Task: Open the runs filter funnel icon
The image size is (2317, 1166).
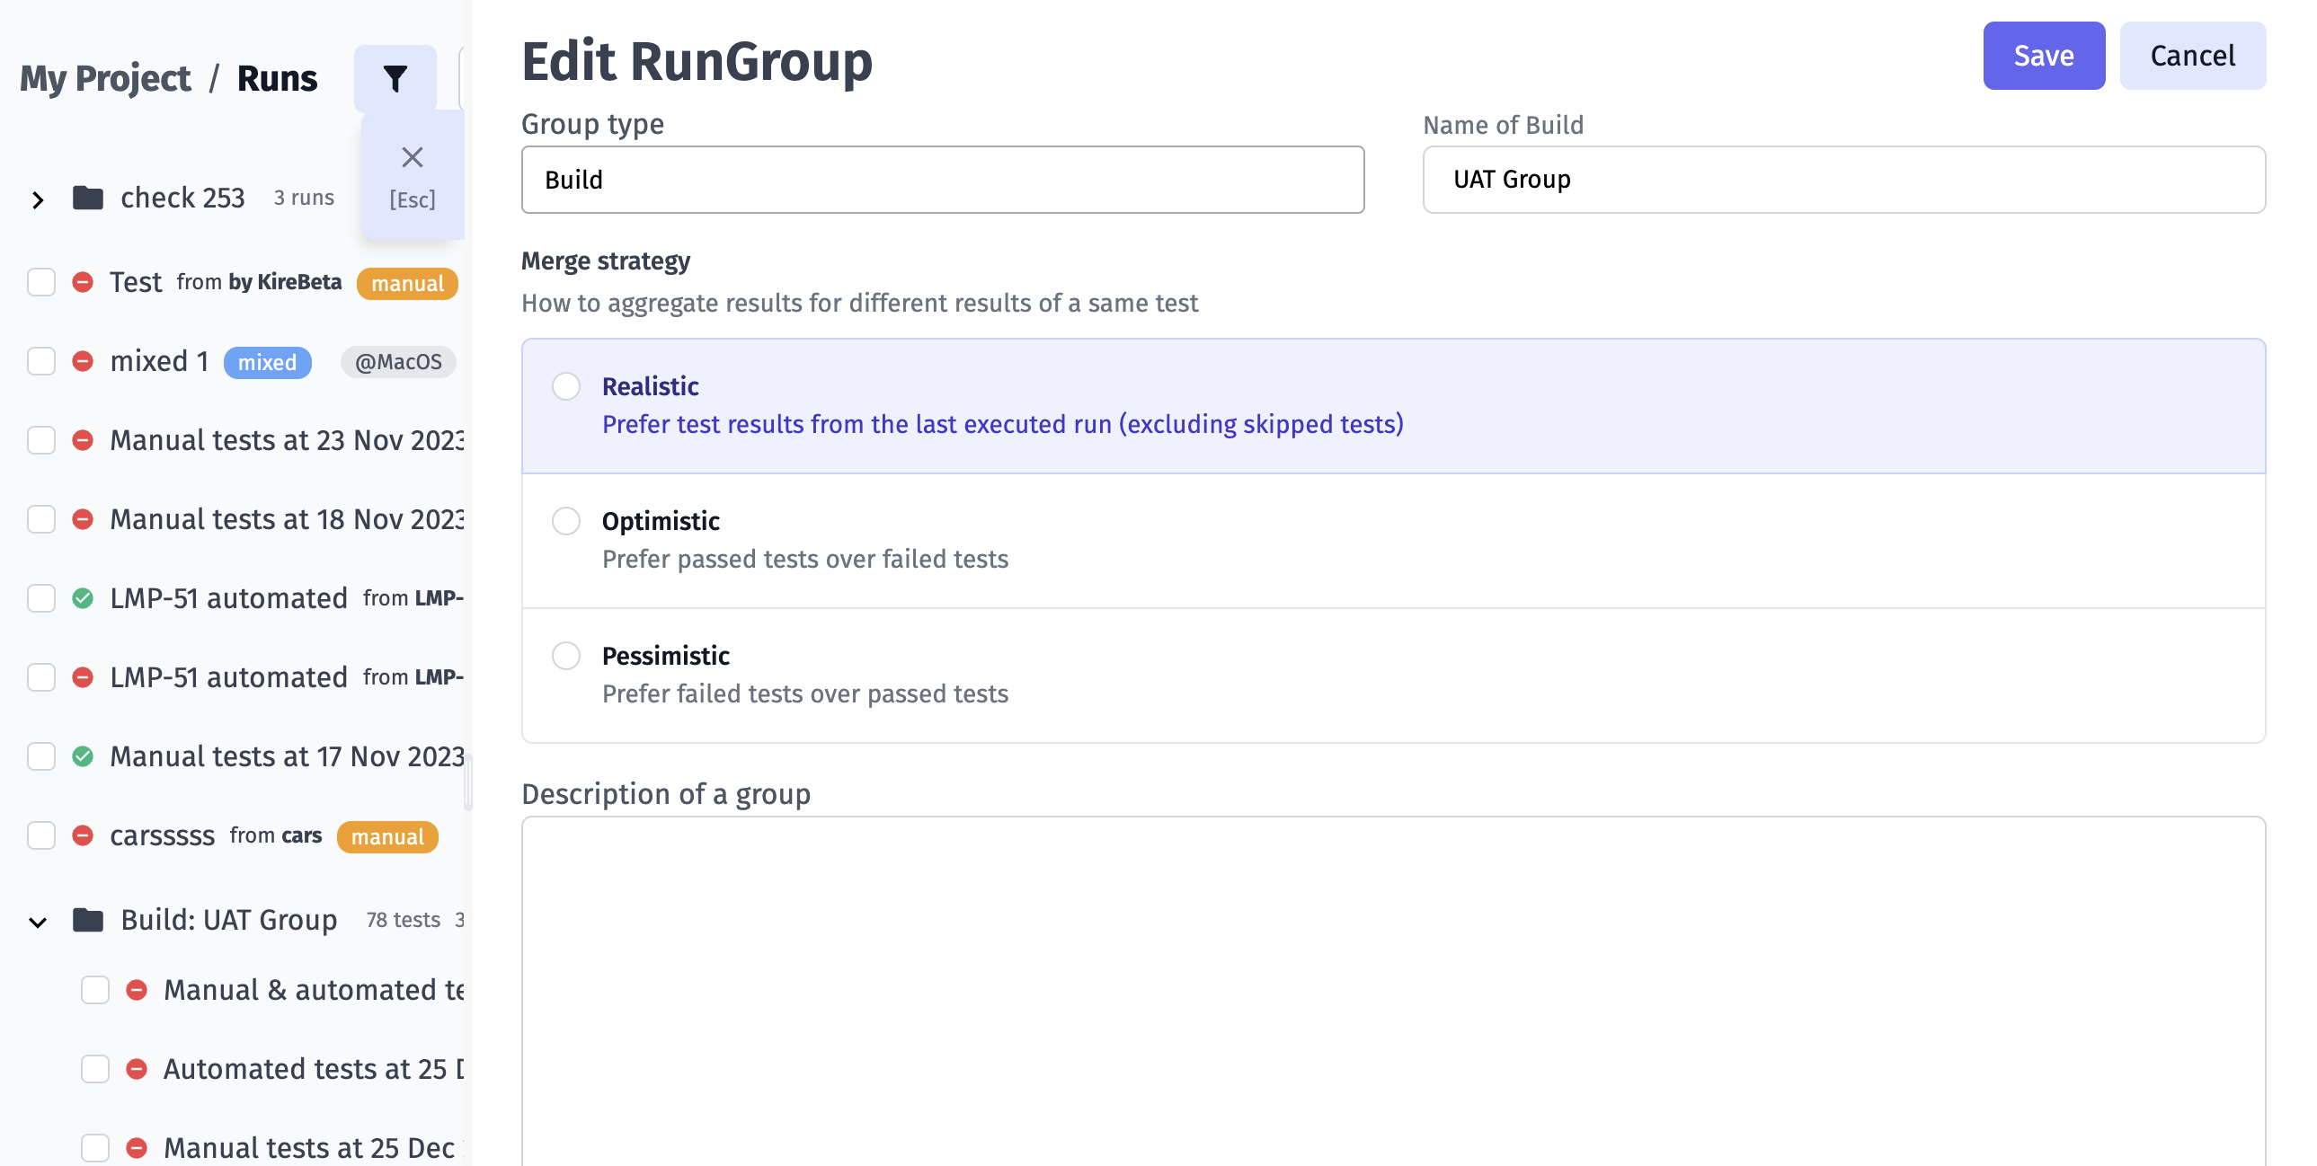Action: coord(395,78)
